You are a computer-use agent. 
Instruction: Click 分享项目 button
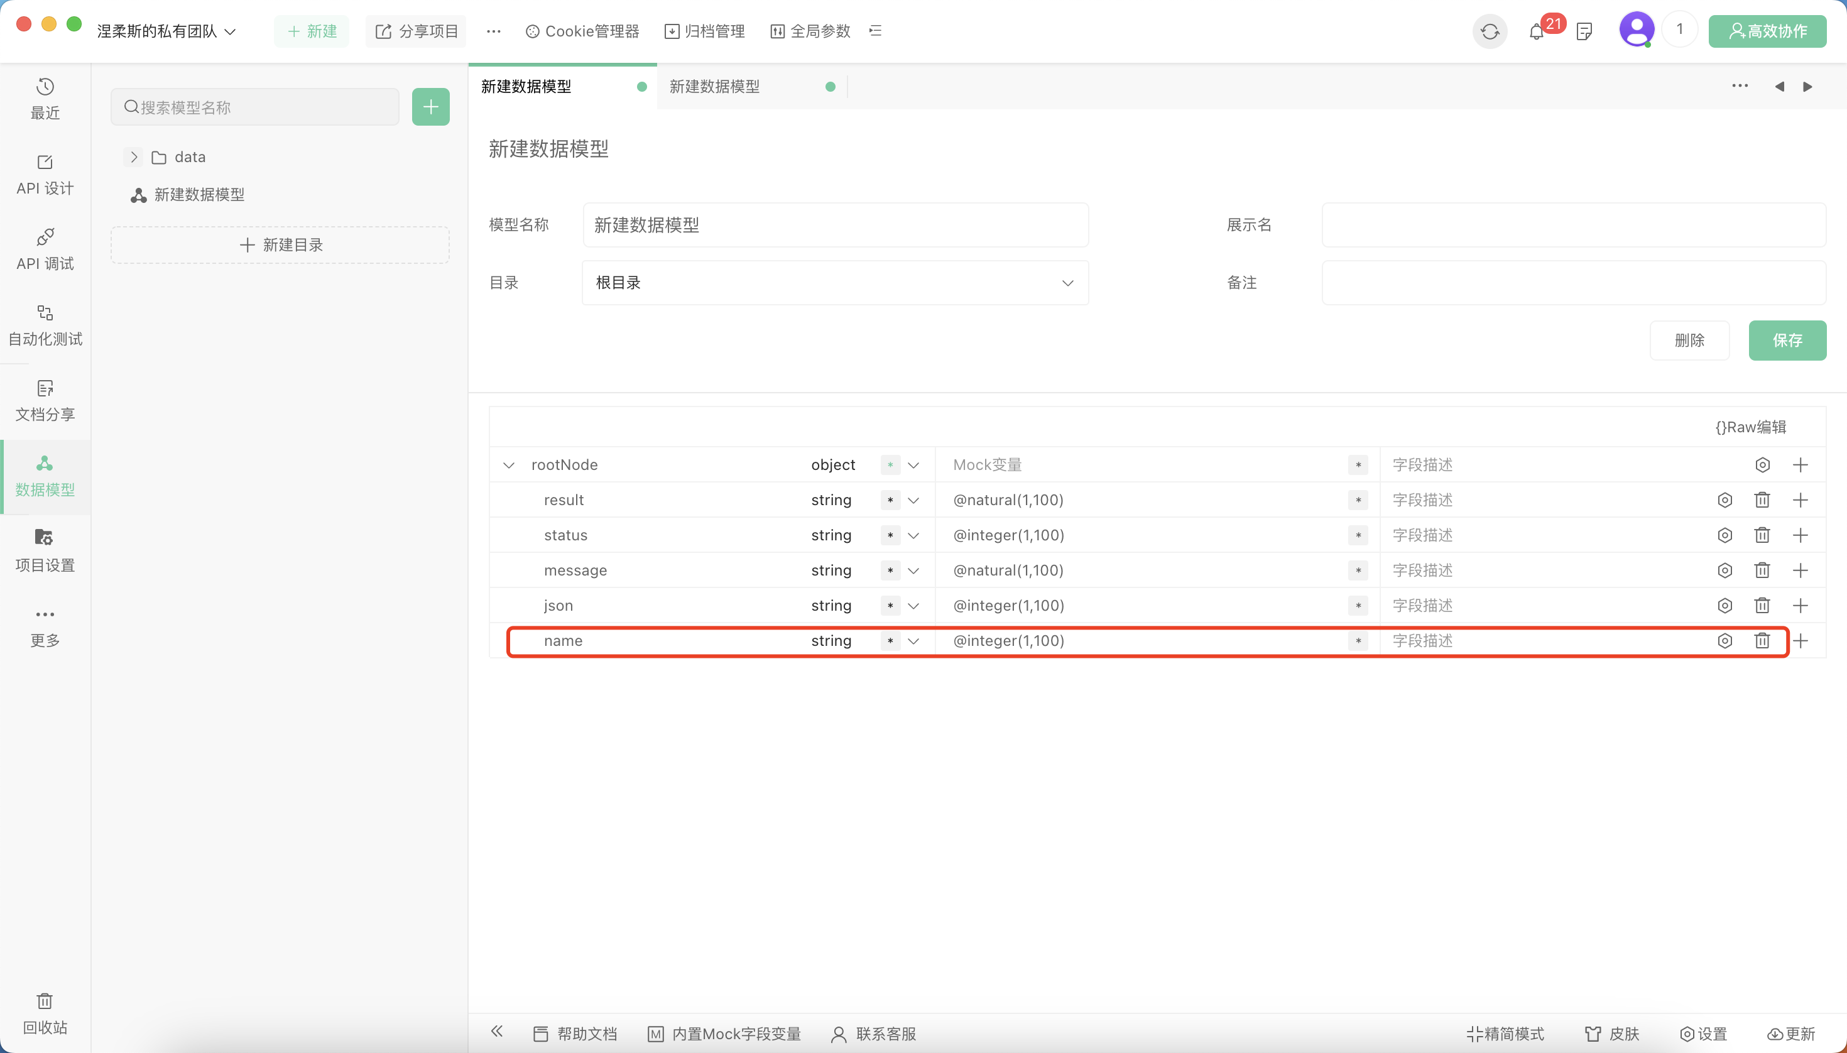click(417, 31)
